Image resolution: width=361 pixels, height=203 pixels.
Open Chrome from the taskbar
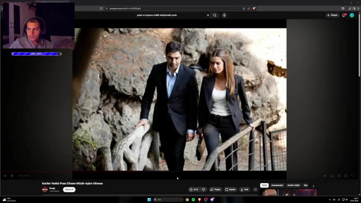[x=187, y=200]
